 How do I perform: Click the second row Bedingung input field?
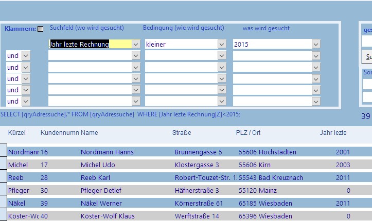point(181,56)
